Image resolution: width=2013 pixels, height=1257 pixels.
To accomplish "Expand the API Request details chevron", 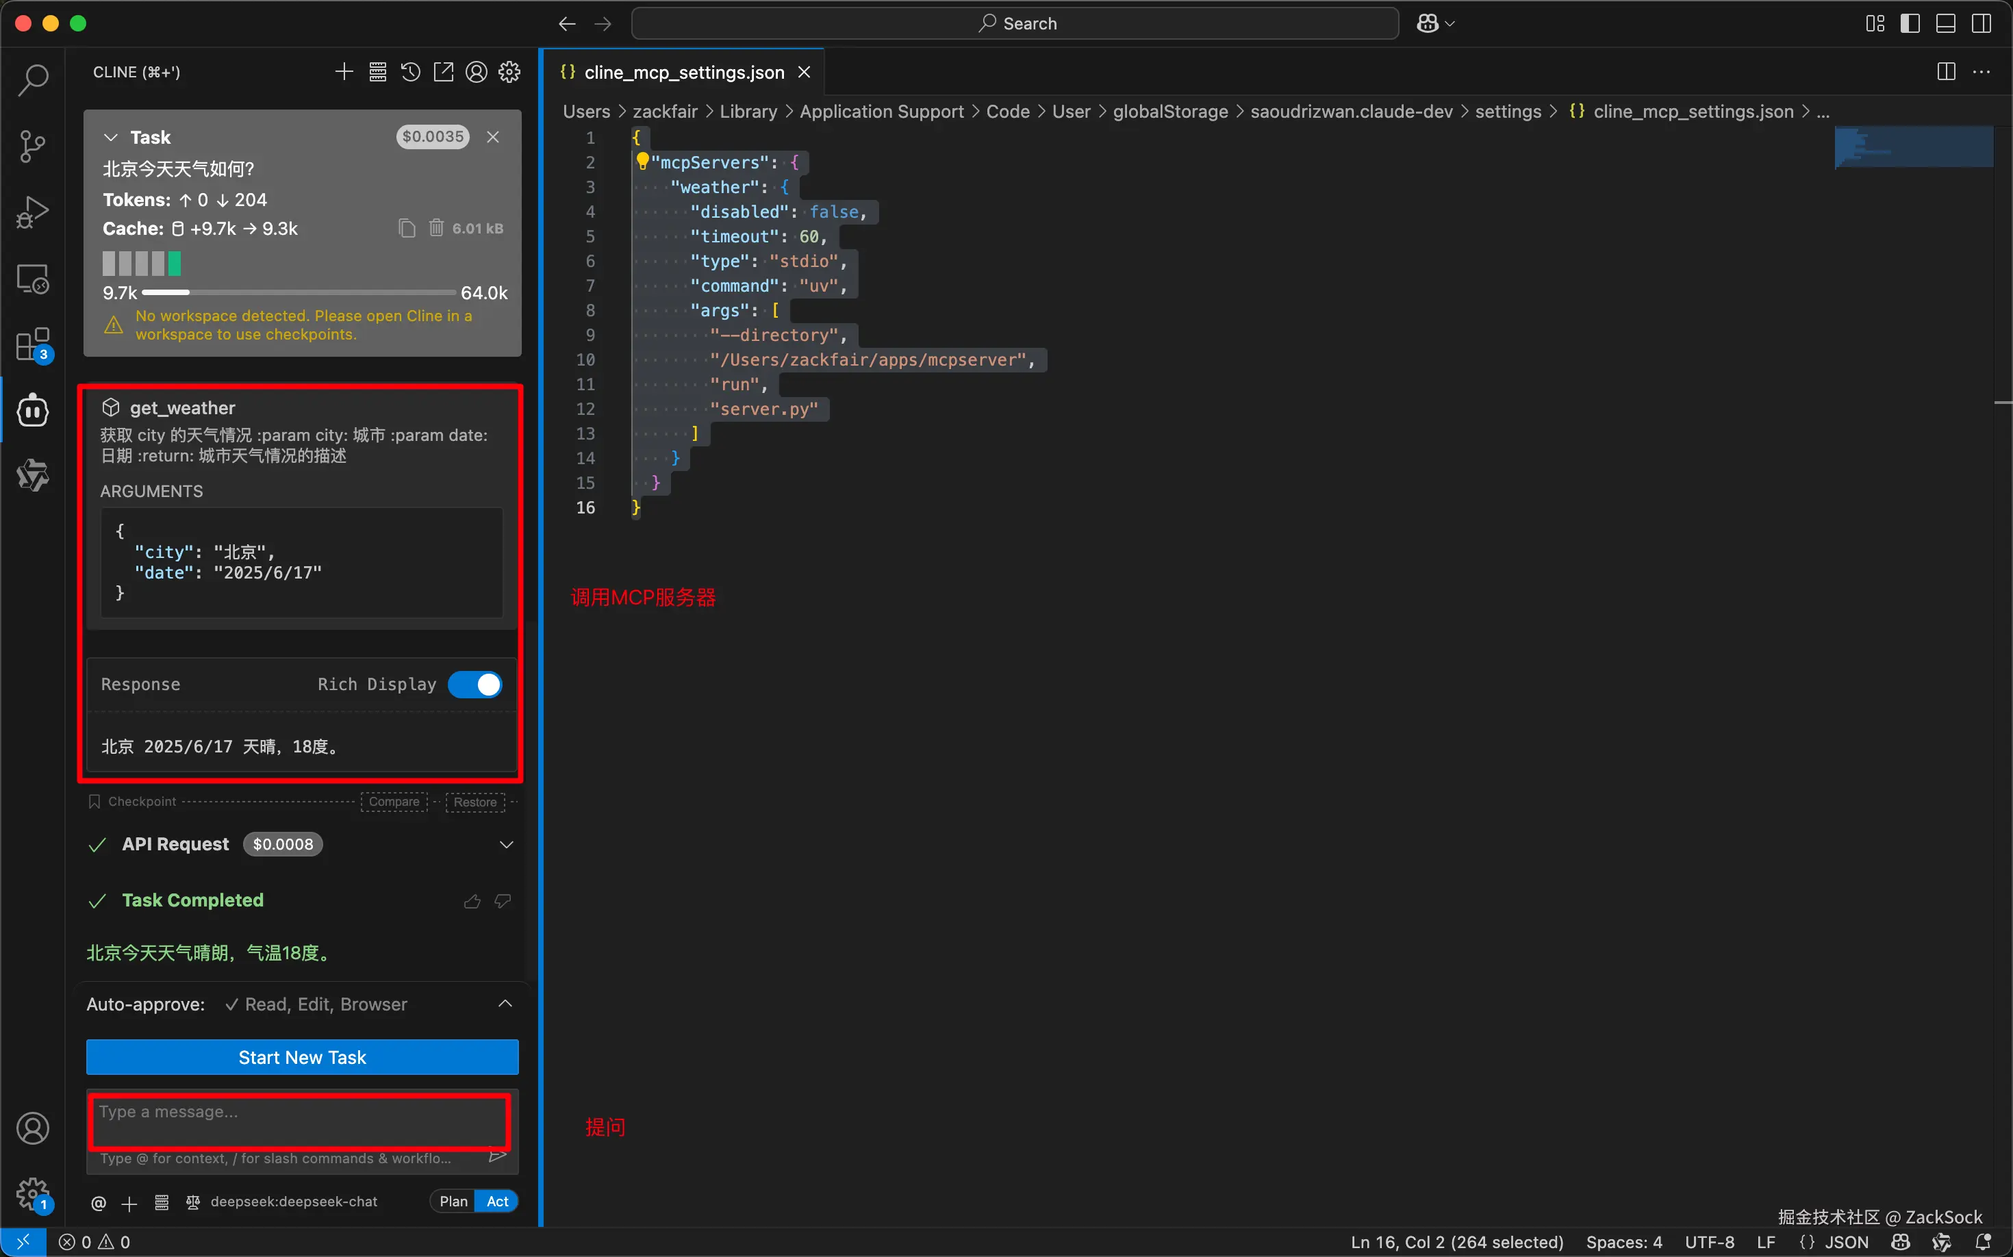I will [x=505, y=845].
